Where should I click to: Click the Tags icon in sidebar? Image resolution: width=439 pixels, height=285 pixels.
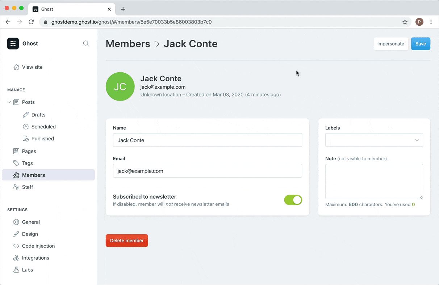click(16, 163)
